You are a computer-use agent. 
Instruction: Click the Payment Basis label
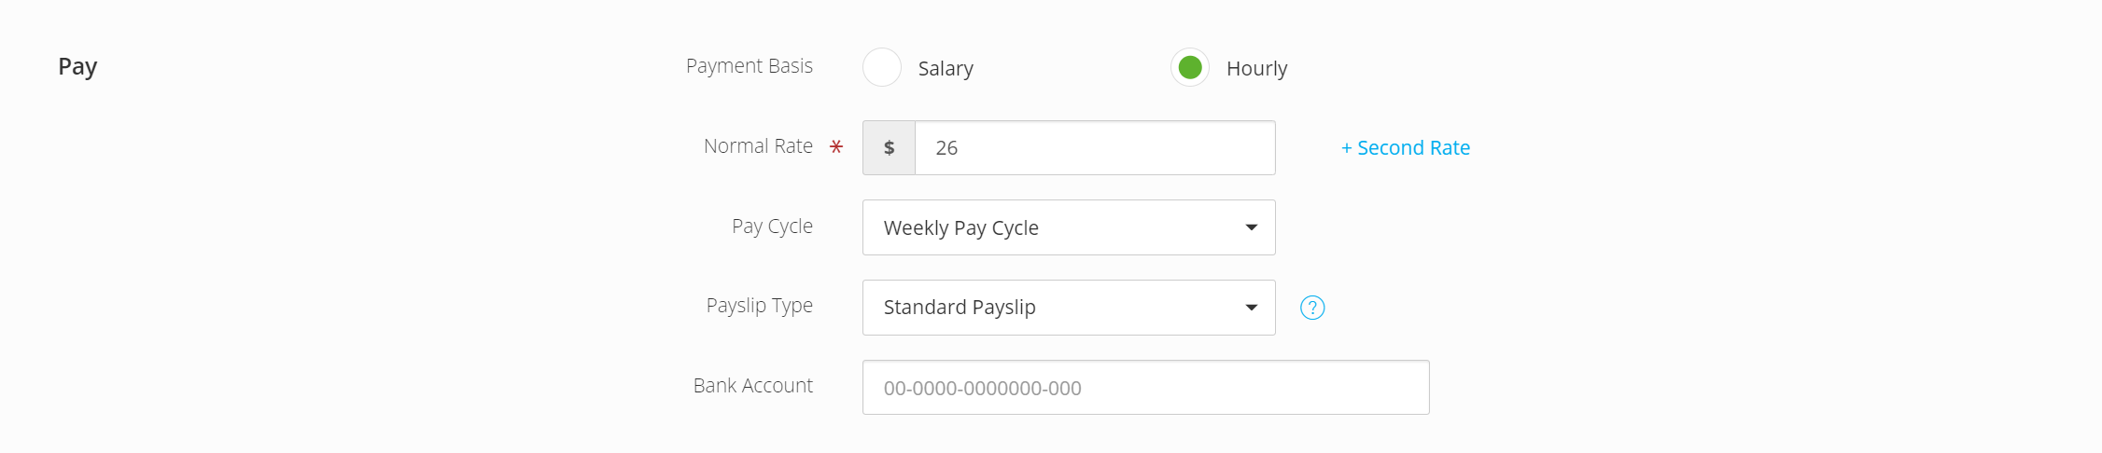click(x=750, y=66)
